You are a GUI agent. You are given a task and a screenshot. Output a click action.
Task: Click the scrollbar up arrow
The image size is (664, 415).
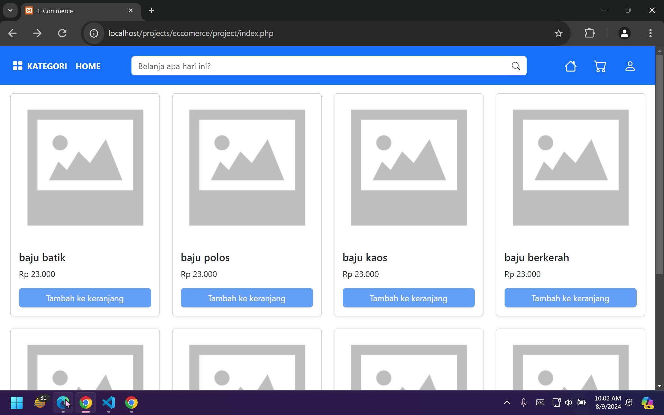pyautogui.click(x=660, y=51)
